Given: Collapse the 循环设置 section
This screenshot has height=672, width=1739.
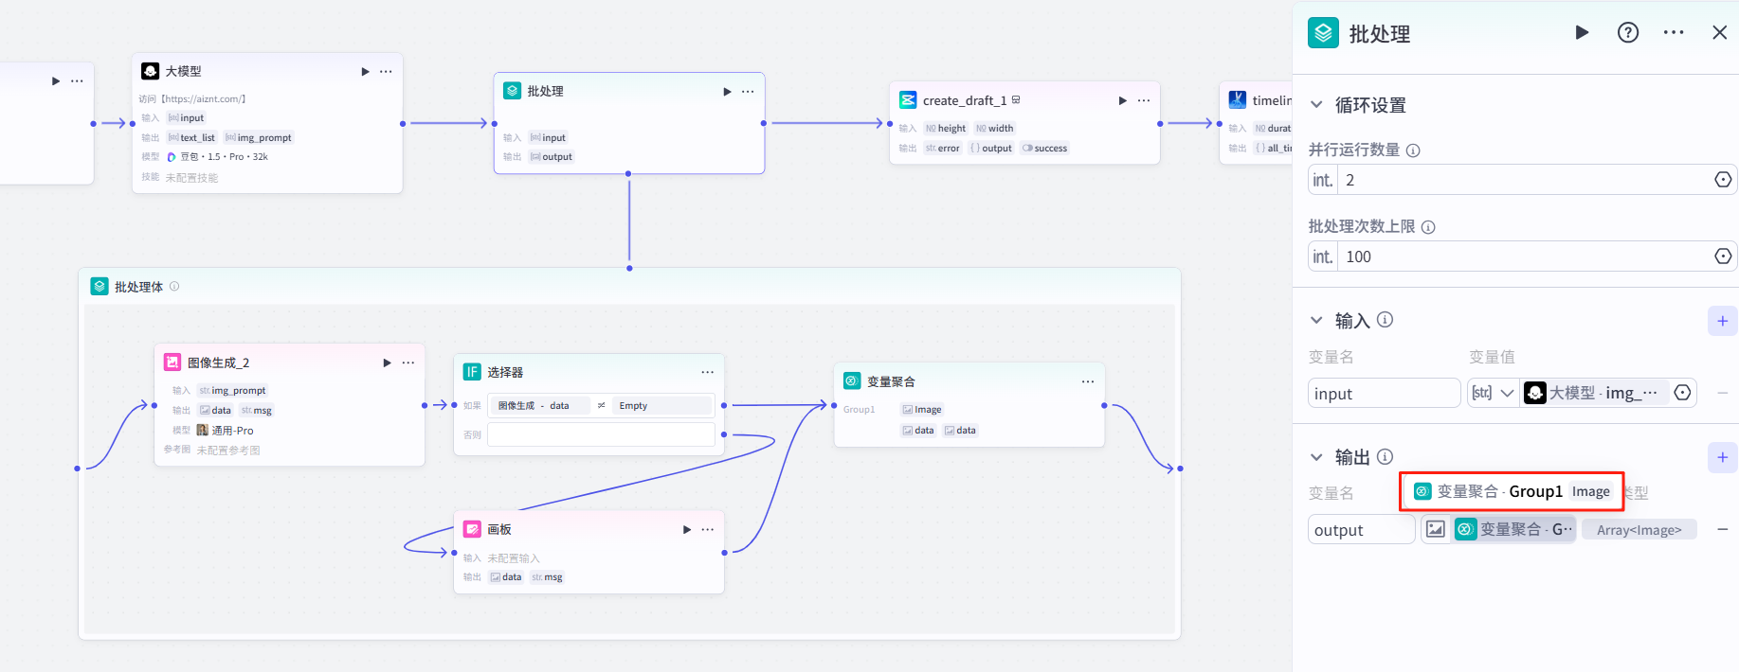Looking at the screenshot, I should [1316, 105].
